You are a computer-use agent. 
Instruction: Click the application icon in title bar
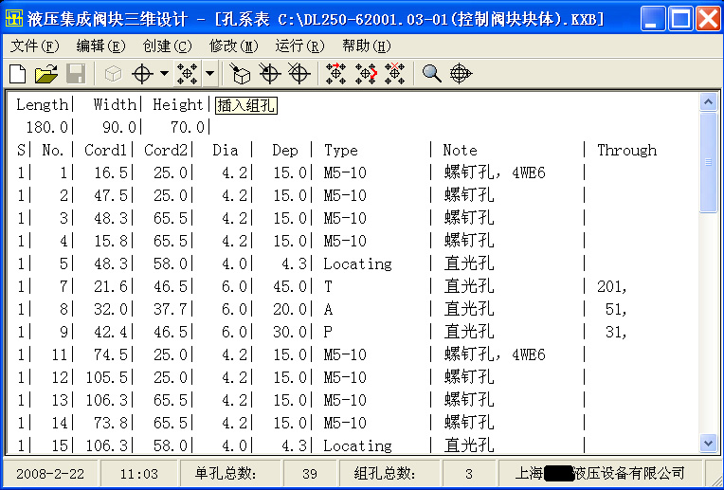[x=14, y=19]
